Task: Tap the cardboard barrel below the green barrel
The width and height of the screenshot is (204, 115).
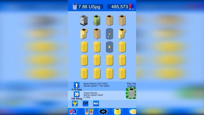Action: coord(97,34)
